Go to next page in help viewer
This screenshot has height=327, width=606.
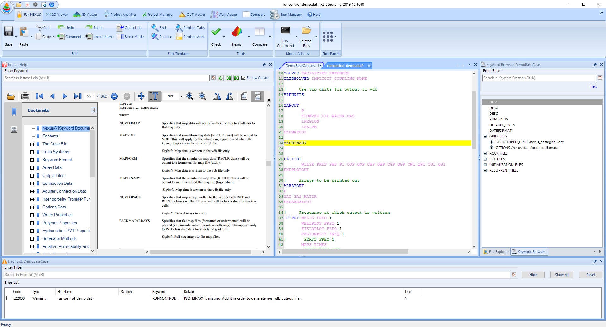pos(65,96)
